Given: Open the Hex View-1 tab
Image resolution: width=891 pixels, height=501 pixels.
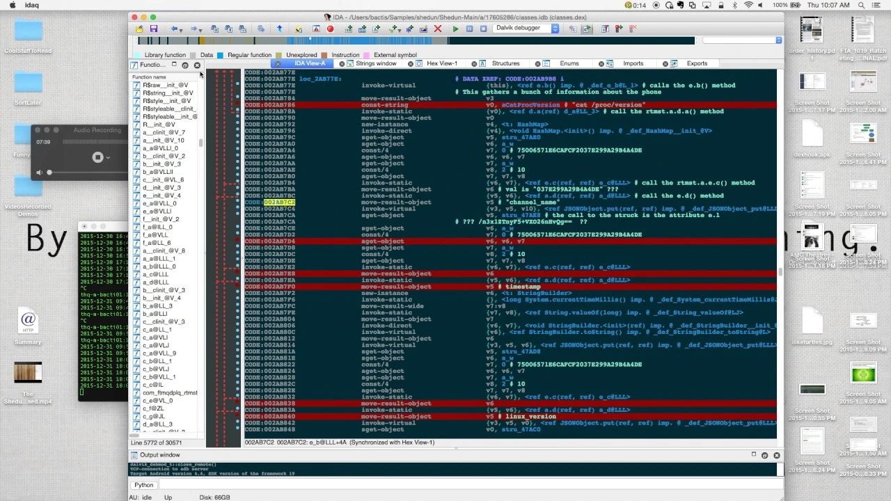Looking at the screenshot, I should [442, 63].
